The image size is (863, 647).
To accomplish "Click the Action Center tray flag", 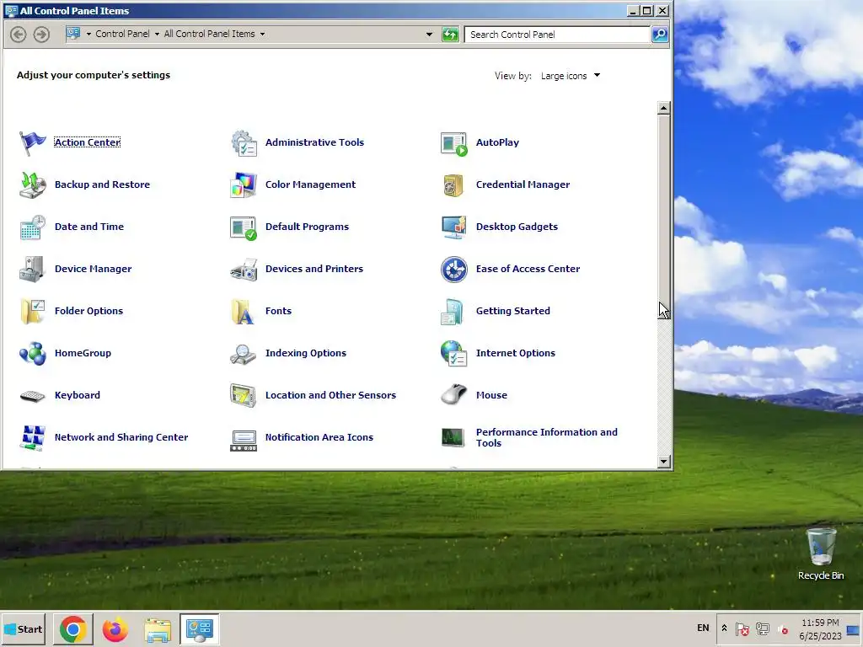I will [x=742, y=628].
